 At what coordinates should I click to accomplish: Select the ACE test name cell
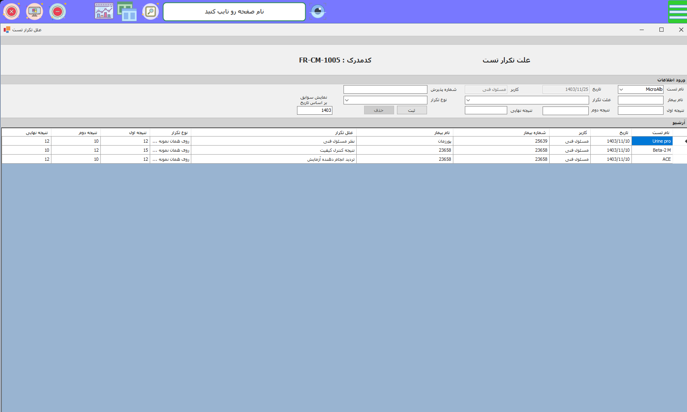tap(652, 159)
